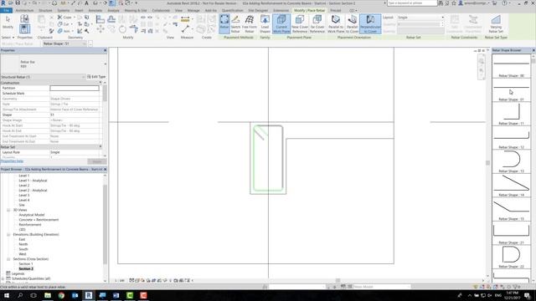This screenshot has height=301, width=536.
Task: Click the view scale 1 : 100 control
Action: point(120,281)
